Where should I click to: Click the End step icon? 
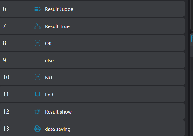pyautogui.click(x=37, y=95)
